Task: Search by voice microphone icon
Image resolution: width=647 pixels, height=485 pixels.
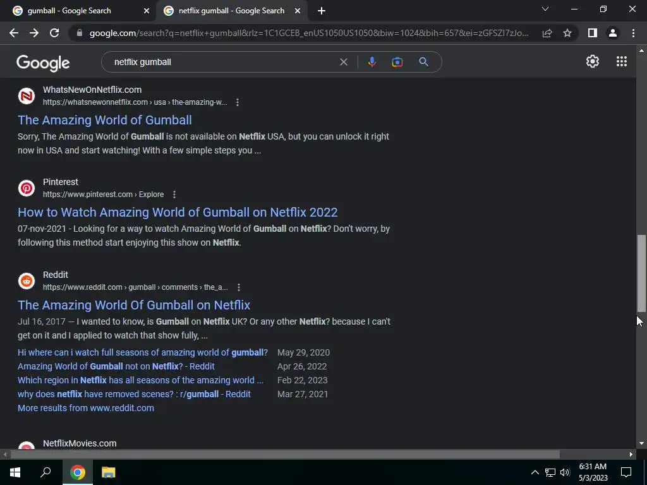Action: point(372,62)
